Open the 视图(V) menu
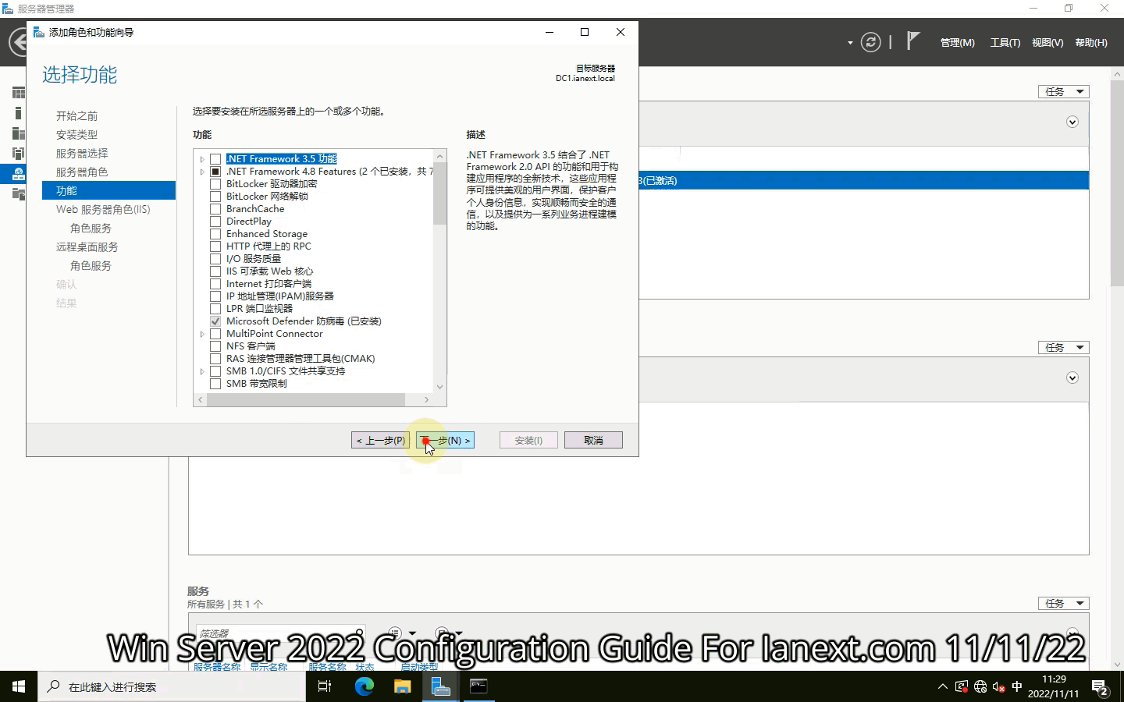1124x702 pixels. tap(1048, 43)
